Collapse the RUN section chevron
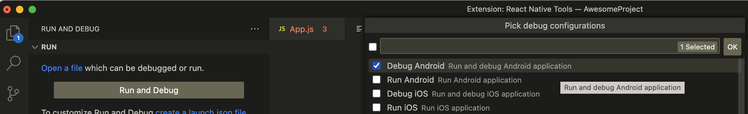Viewport: 748px width, 114px height. pos(35,47)
